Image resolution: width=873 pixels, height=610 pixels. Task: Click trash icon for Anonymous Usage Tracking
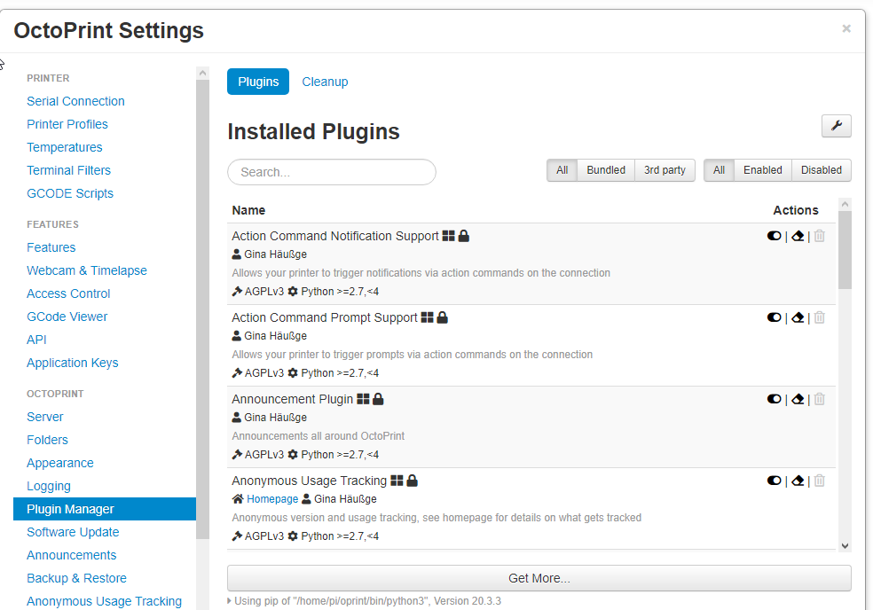point(819,481)
